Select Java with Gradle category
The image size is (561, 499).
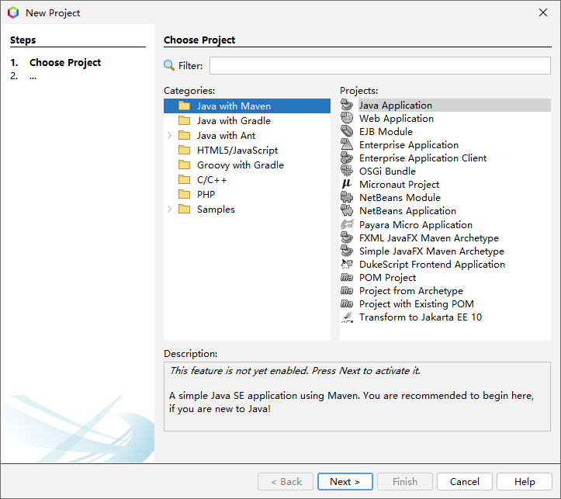click(234, 121)
